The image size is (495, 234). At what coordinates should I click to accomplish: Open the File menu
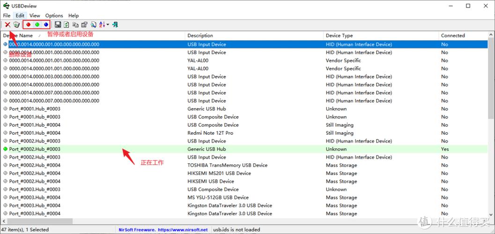point(7,15)
